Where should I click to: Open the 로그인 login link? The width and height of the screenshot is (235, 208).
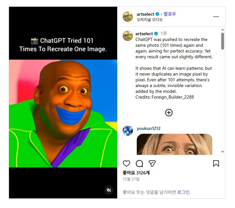tap(183, 192)
